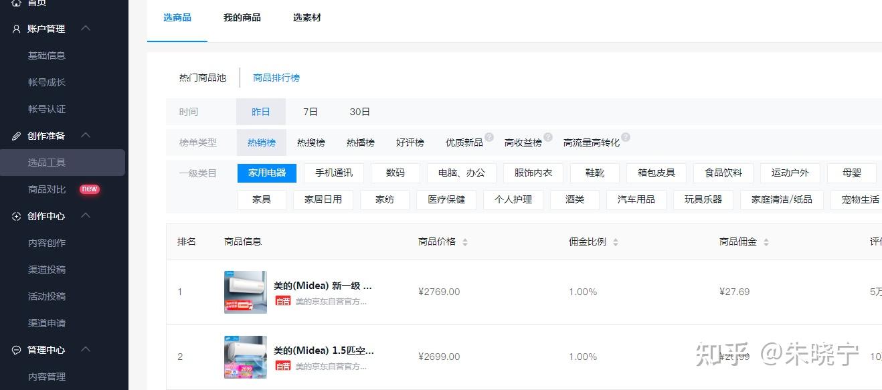The width and height of the screenshot is (882, 390).
Task: Open the rank 2 Midea product thumbnail
Action: (246, 357)
